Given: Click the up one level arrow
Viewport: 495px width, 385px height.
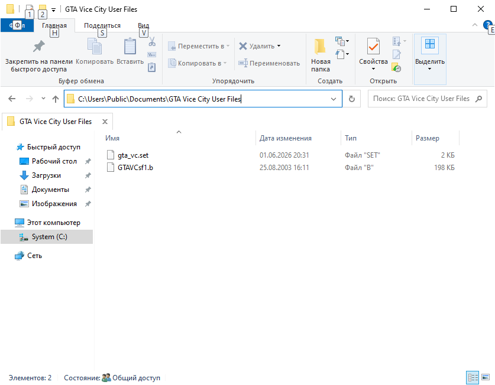Looking at the screenshot, I should (x=56, y=99).
